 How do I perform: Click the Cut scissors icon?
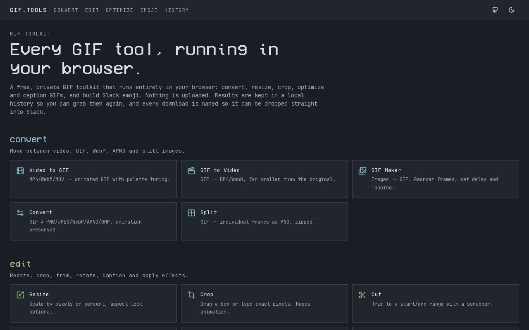point(362,295)
